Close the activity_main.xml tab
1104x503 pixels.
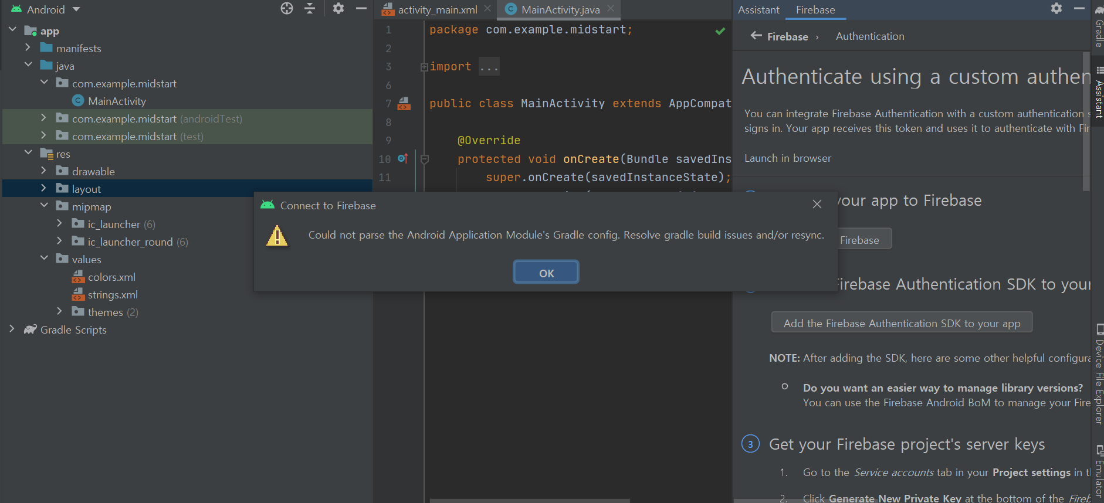tap(487, 8)
